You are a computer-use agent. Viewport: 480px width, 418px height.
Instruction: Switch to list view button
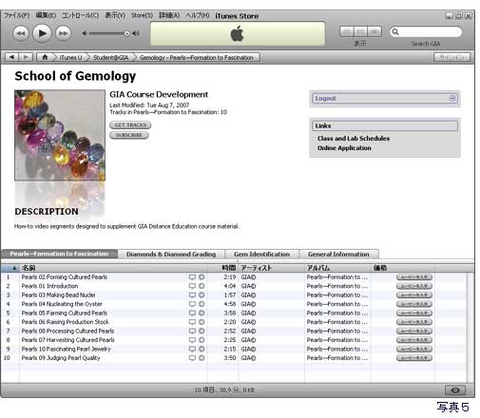click(x=347, y=31)
